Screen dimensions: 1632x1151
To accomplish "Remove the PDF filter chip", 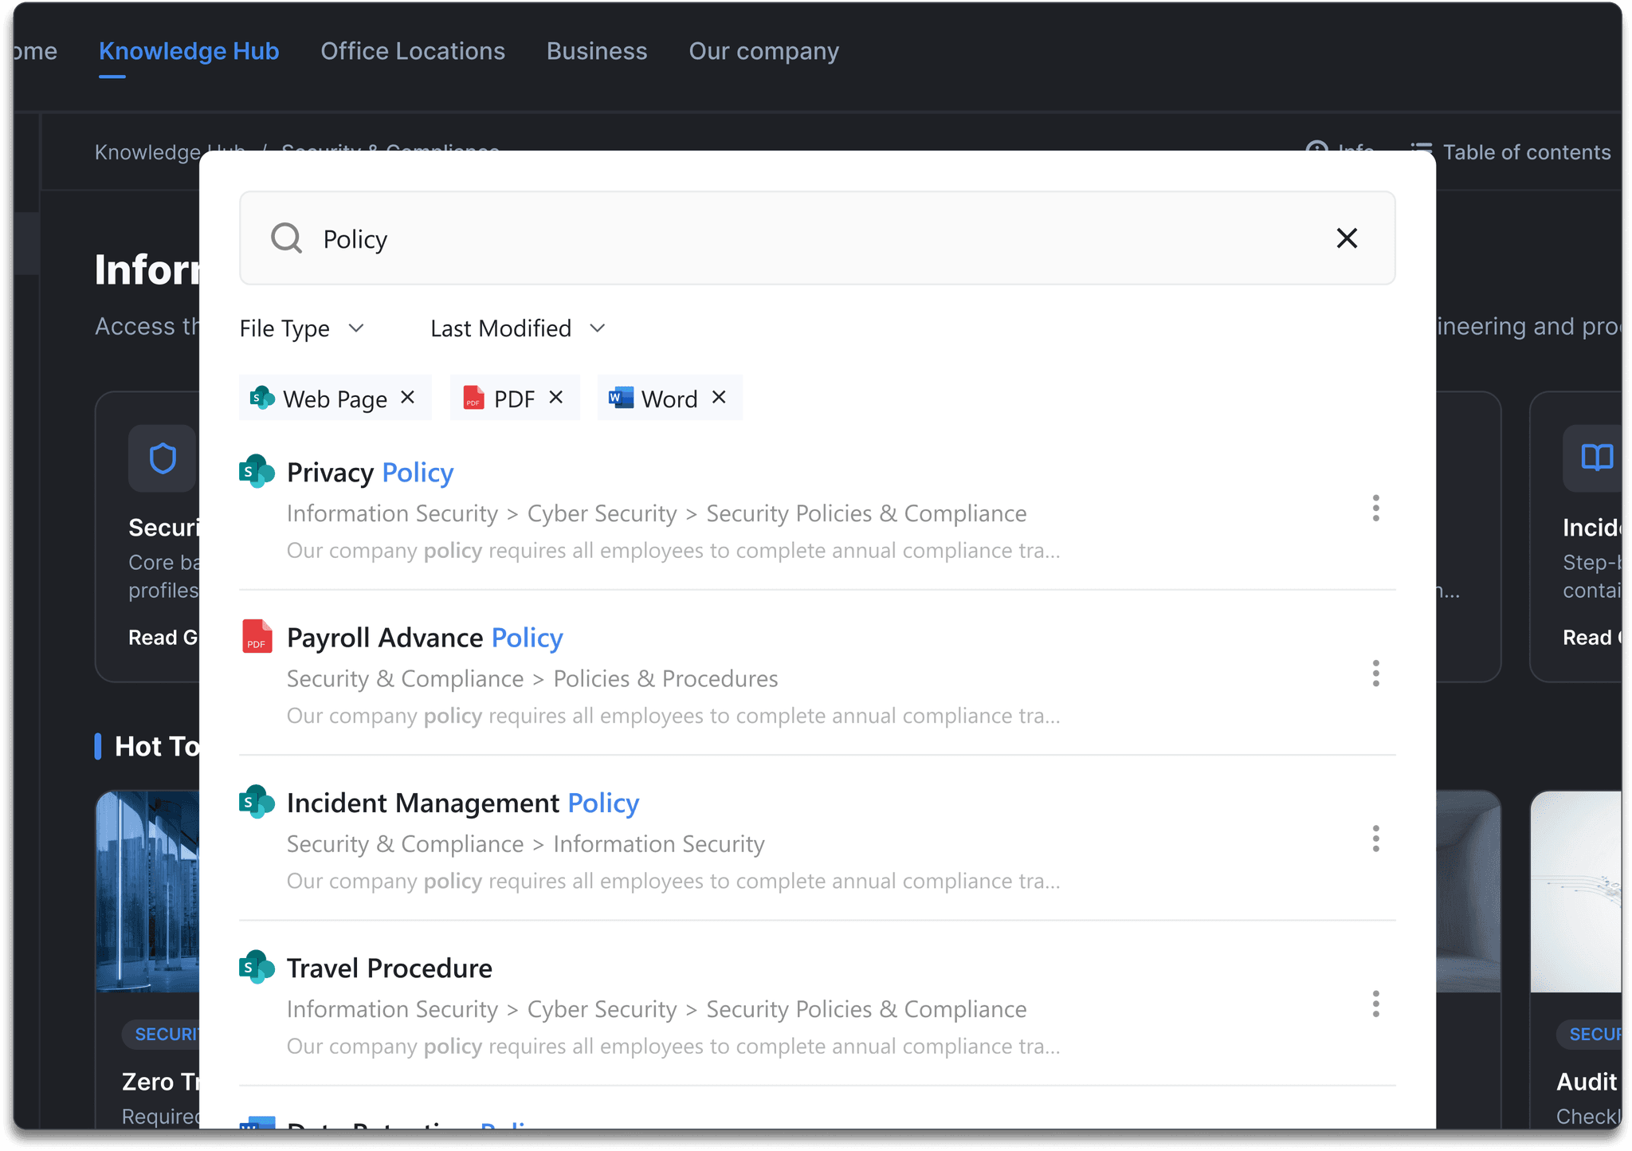I will click(556, 397).
